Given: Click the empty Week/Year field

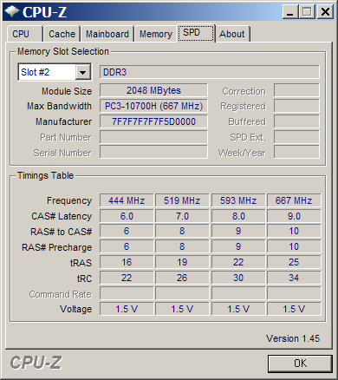Looking at the screenshot, I should [x=296, y=152].
